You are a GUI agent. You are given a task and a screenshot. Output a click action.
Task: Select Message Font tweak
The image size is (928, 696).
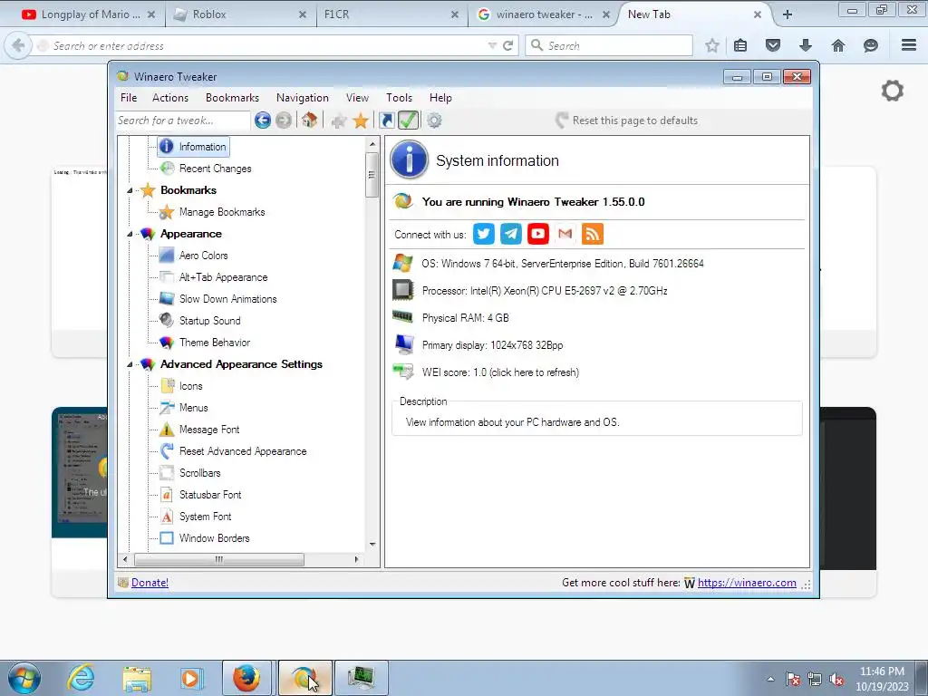click(209, 430)
